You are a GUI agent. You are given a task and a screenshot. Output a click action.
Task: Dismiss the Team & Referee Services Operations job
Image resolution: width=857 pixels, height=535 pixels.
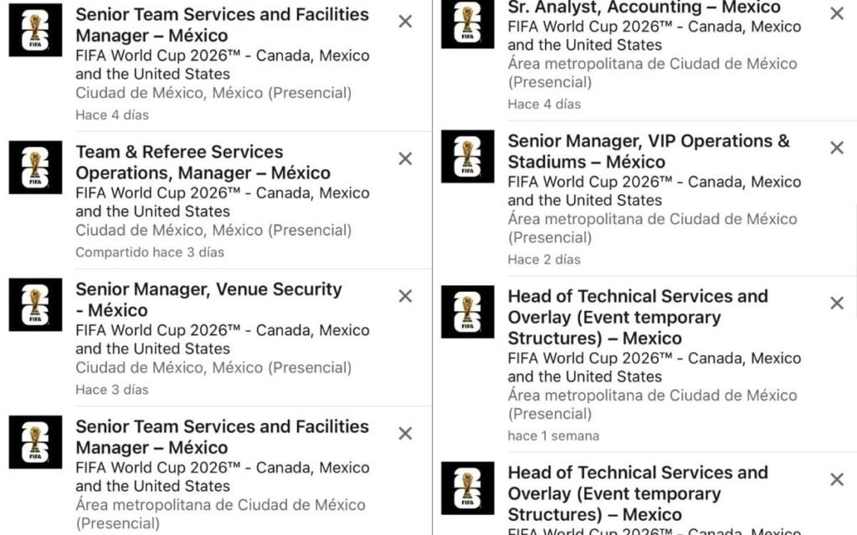tap(405, 159)
